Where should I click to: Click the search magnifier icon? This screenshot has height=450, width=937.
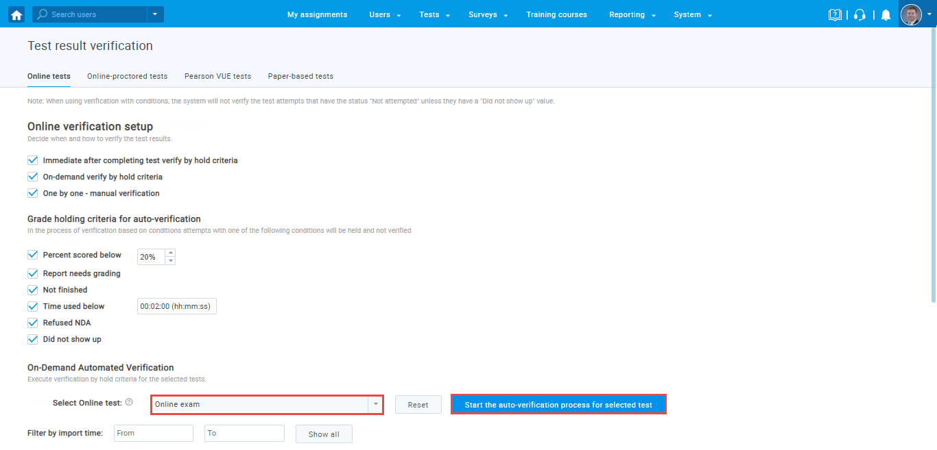tap(43, 14)
